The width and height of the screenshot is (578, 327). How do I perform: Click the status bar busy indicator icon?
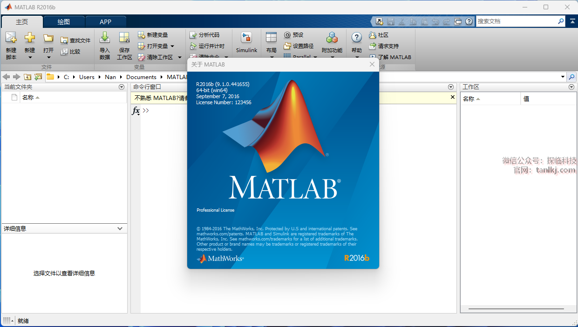click(x=7, y=320)
